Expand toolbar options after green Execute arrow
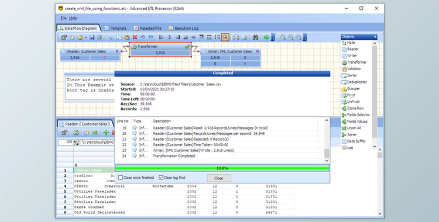 273,37
